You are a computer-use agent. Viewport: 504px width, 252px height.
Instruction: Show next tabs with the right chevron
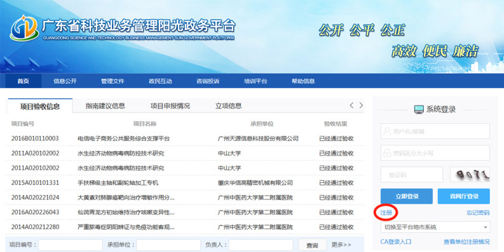pos(361,105)
